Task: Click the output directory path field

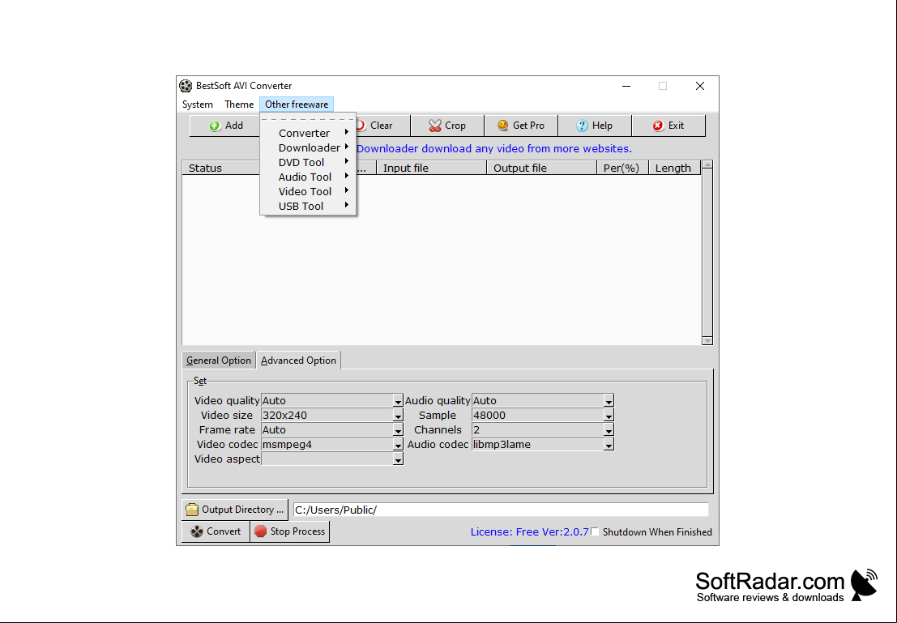Action: pos(501,510)
